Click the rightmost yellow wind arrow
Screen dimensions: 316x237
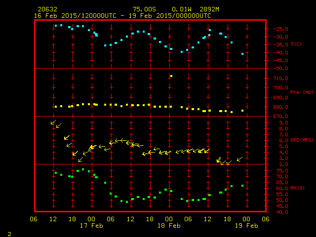click(239, 159)
